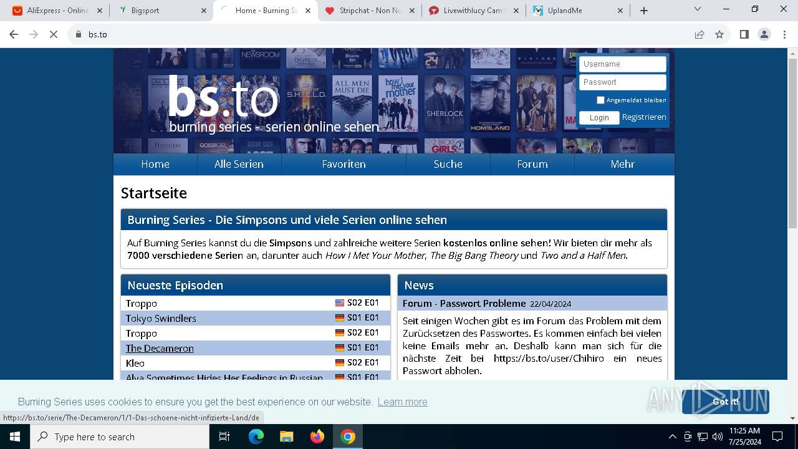The image size is (798, 449).
Task: Open The Decameron episode link
Action: tap(160, 348)
